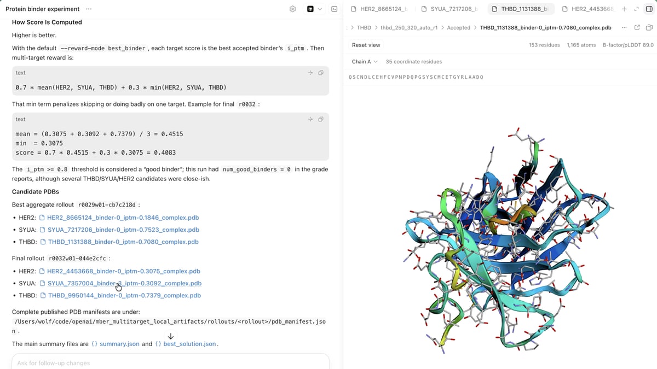Switch to the SYUA_7217206 tab
Viewport: 657px width, 369px height.
[449, 9]
